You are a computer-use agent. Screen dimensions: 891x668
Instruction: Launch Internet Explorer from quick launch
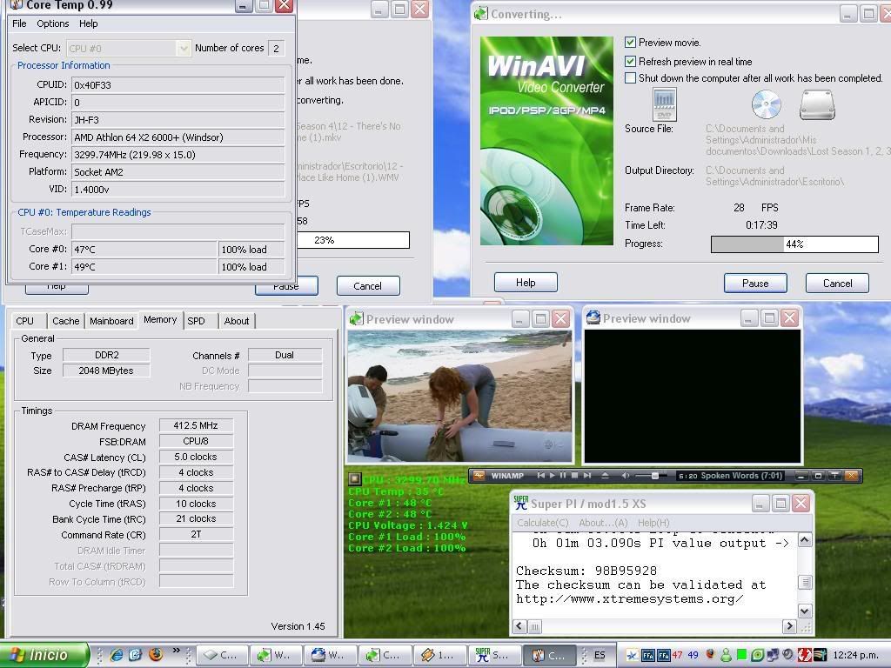(117, 655)
